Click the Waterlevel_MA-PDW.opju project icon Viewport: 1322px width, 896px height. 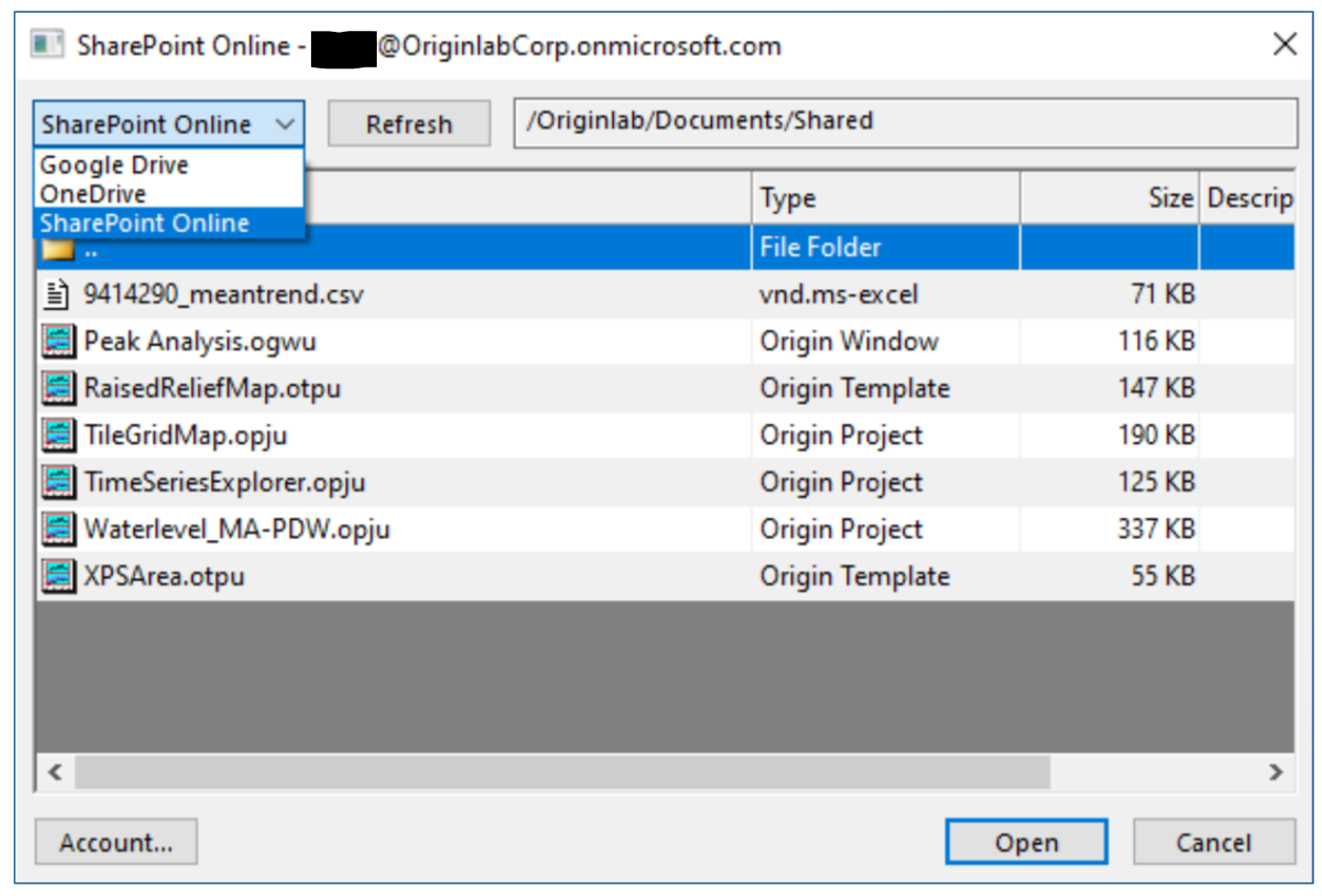pos(58,529)
